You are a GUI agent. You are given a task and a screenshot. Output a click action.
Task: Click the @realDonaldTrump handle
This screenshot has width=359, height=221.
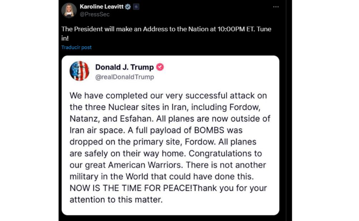tap(125, 77)
